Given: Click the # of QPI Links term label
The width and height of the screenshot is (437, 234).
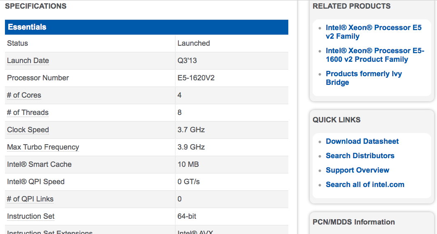Looking at the screenshot, I should 30,199.
